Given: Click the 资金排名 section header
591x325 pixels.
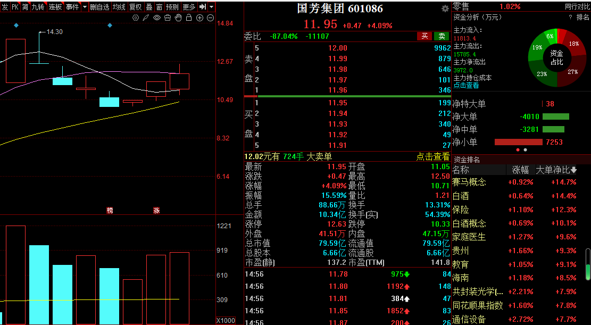Looking at the screenshot, I should tap(467, 160).
